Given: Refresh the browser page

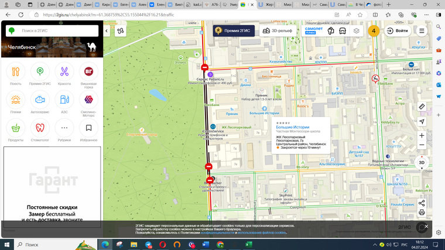Looking at the screenshot, I should click(20, 15).
